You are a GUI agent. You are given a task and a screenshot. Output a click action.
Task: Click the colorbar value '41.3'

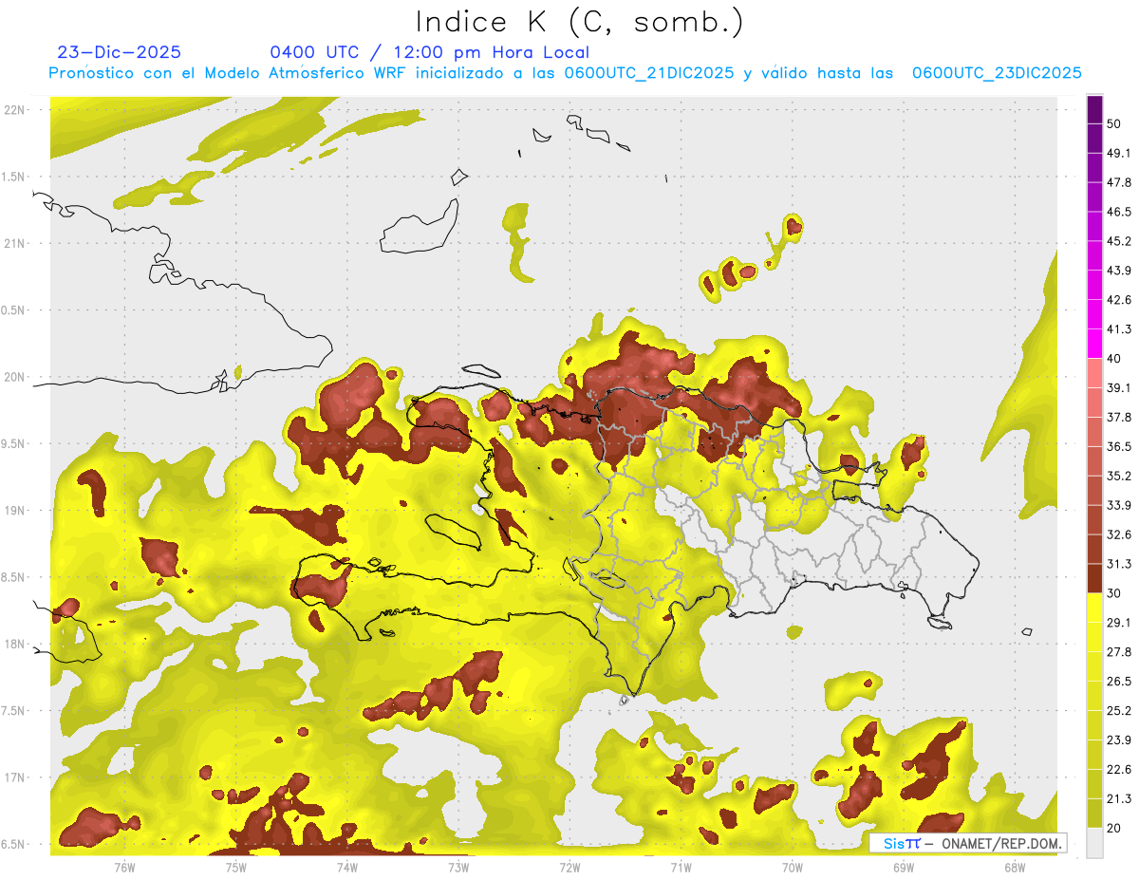tap(1118, 329)
